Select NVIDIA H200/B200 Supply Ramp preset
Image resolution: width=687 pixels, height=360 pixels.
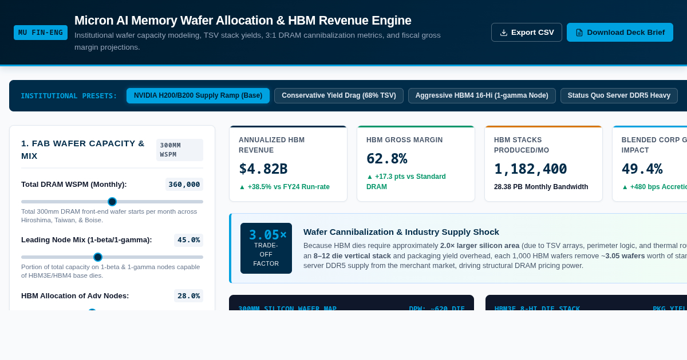198,95
